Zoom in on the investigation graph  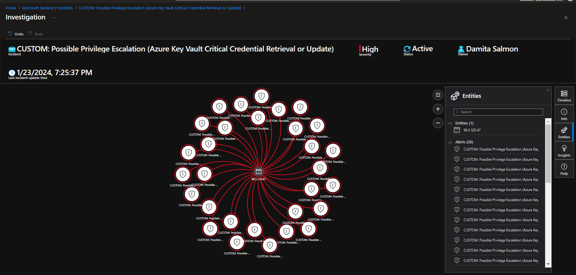point(438,109)
